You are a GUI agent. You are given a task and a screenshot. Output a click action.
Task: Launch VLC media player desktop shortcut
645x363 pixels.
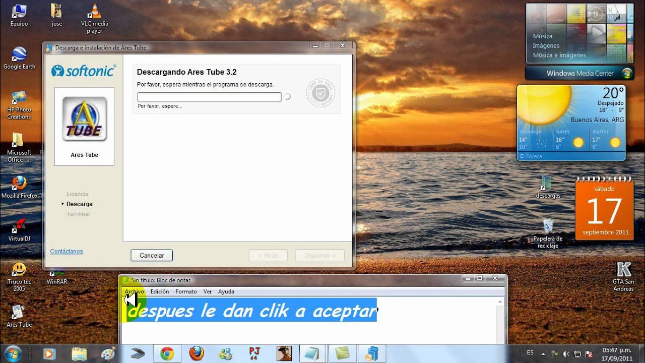coord(94,19)
